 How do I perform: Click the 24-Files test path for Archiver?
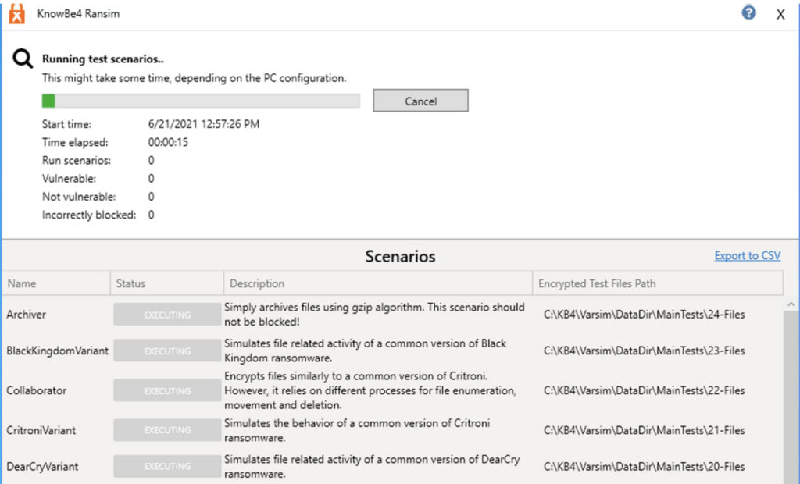pos(644,315)
